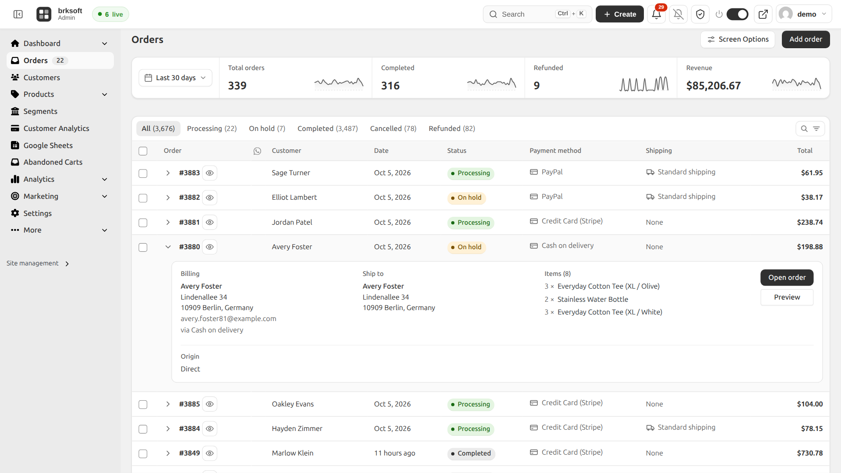Collapse the expanded order #3880 row
Screen dimensions: 841x473
click(168, 247)
